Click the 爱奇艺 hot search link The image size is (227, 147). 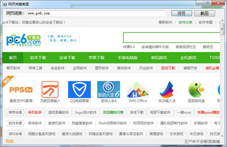(208, 47)
